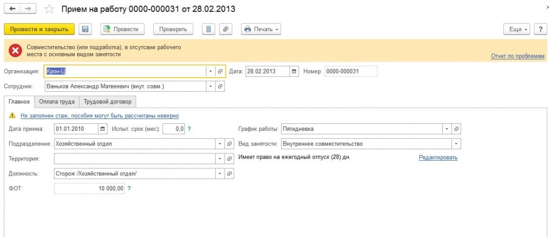The image size is (549, 237).
Task: Click the Проверить button
Action: tap(173, 29)
